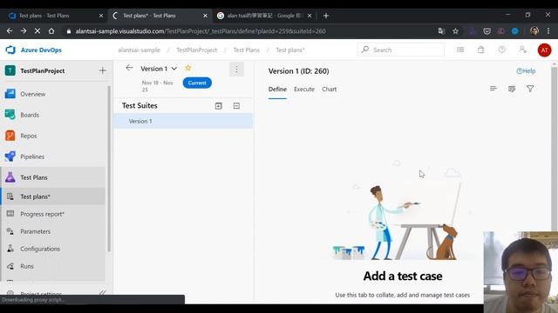Stop page loading with X button
The height and width of the screenshot is (313, 558).
click(x=37, y=31)
